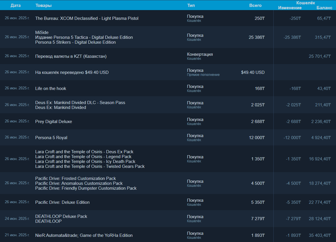Image resolution: width=336 pixels, height=242 pixels.
Task: Open the Persona 5 Royal purchase
Action: click(168, 138)
